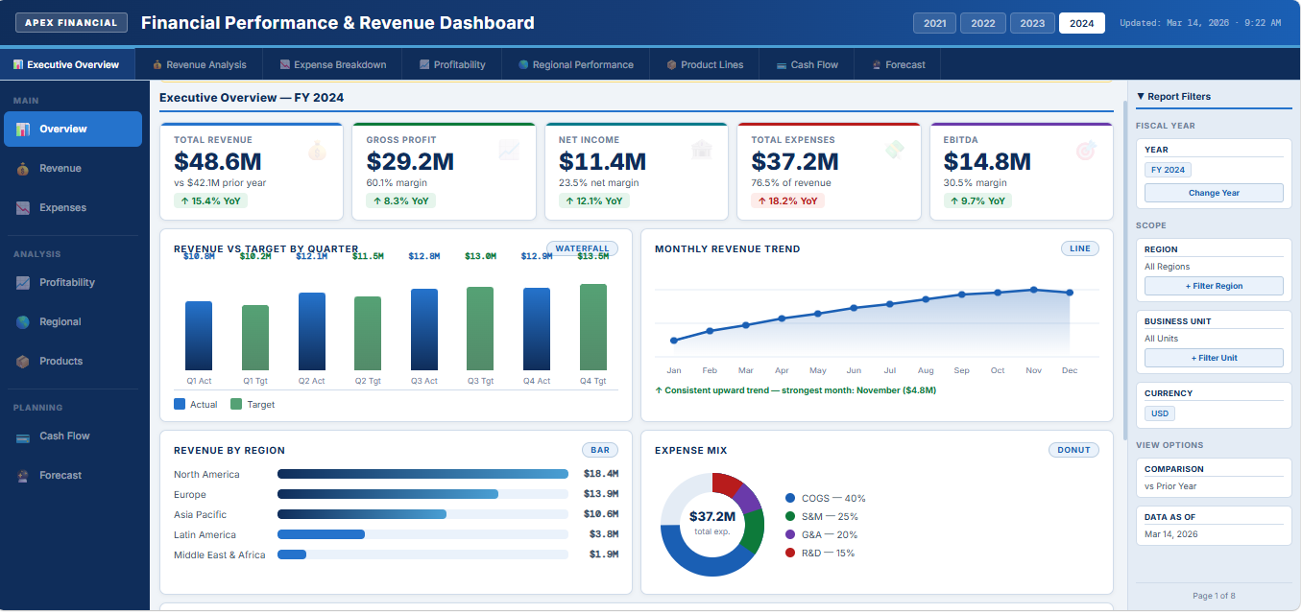Click the Gross Profit card chart icon
The image size is (1302, 613).
coord(510,151)
